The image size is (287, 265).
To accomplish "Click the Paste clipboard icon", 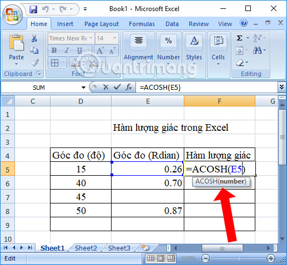I will tap(16, 43).
